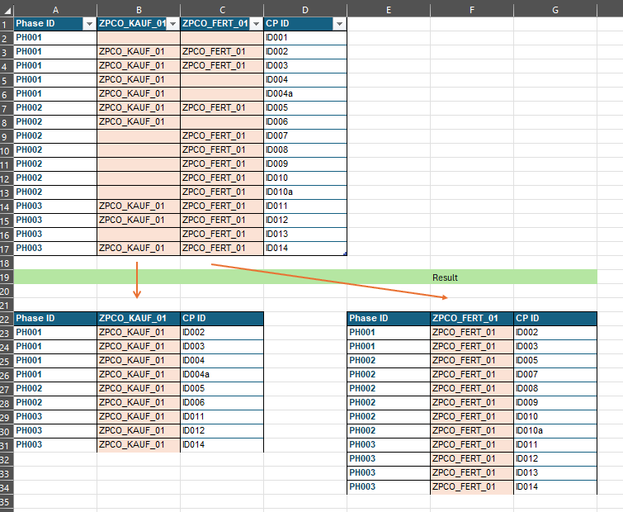
Task: Click ID002 in the KAUF result table
Action: point(222,332)
